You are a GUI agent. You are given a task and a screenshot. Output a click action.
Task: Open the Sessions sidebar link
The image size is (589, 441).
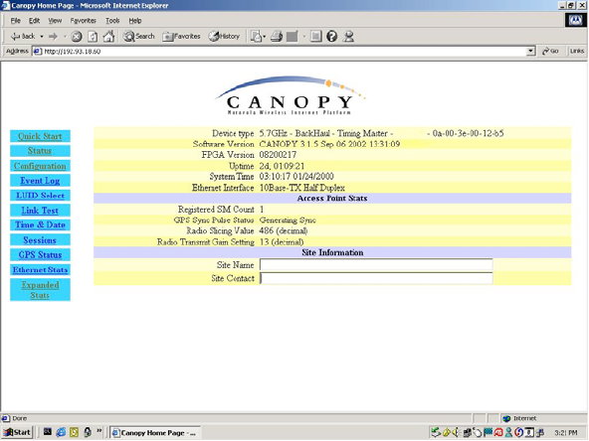click(40, 240)
